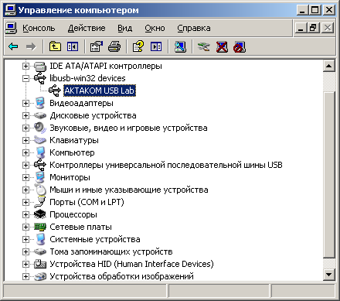This screenshot has height=301, width=340.
Task: Expand the Сетевые платы node
Action: (x=25, y=227)
